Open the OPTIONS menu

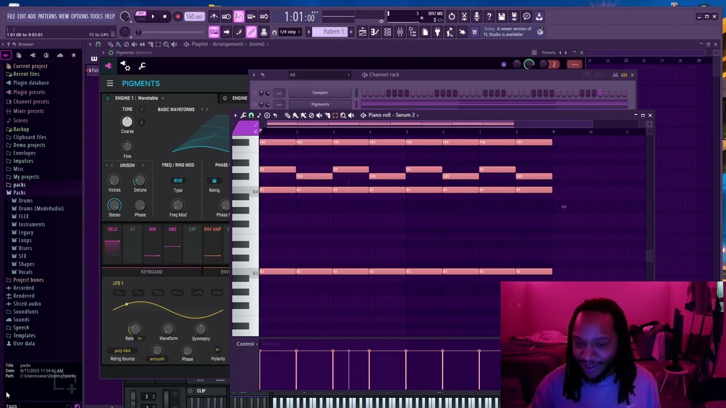coord(79,16)
